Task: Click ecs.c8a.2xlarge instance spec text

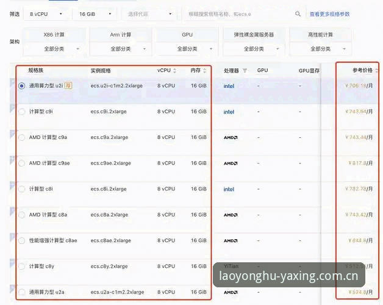Action: 109,215
